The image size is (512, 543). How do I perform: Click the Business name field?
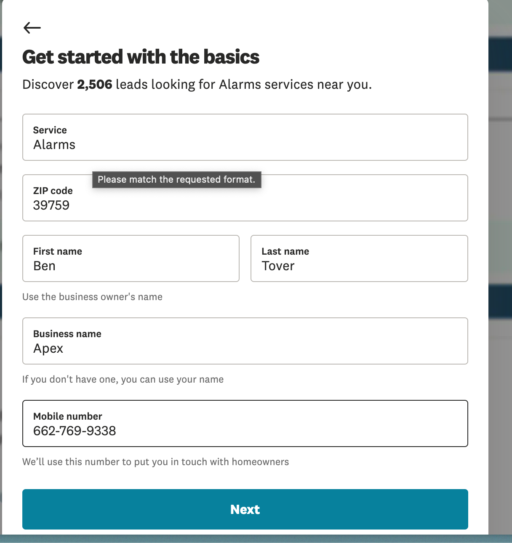(x=245, y=341)
